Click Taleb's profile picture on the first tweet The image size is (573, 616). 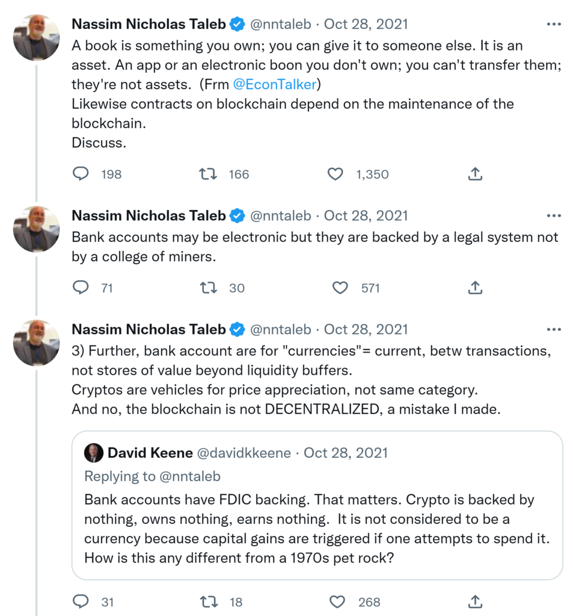(36, 37)
